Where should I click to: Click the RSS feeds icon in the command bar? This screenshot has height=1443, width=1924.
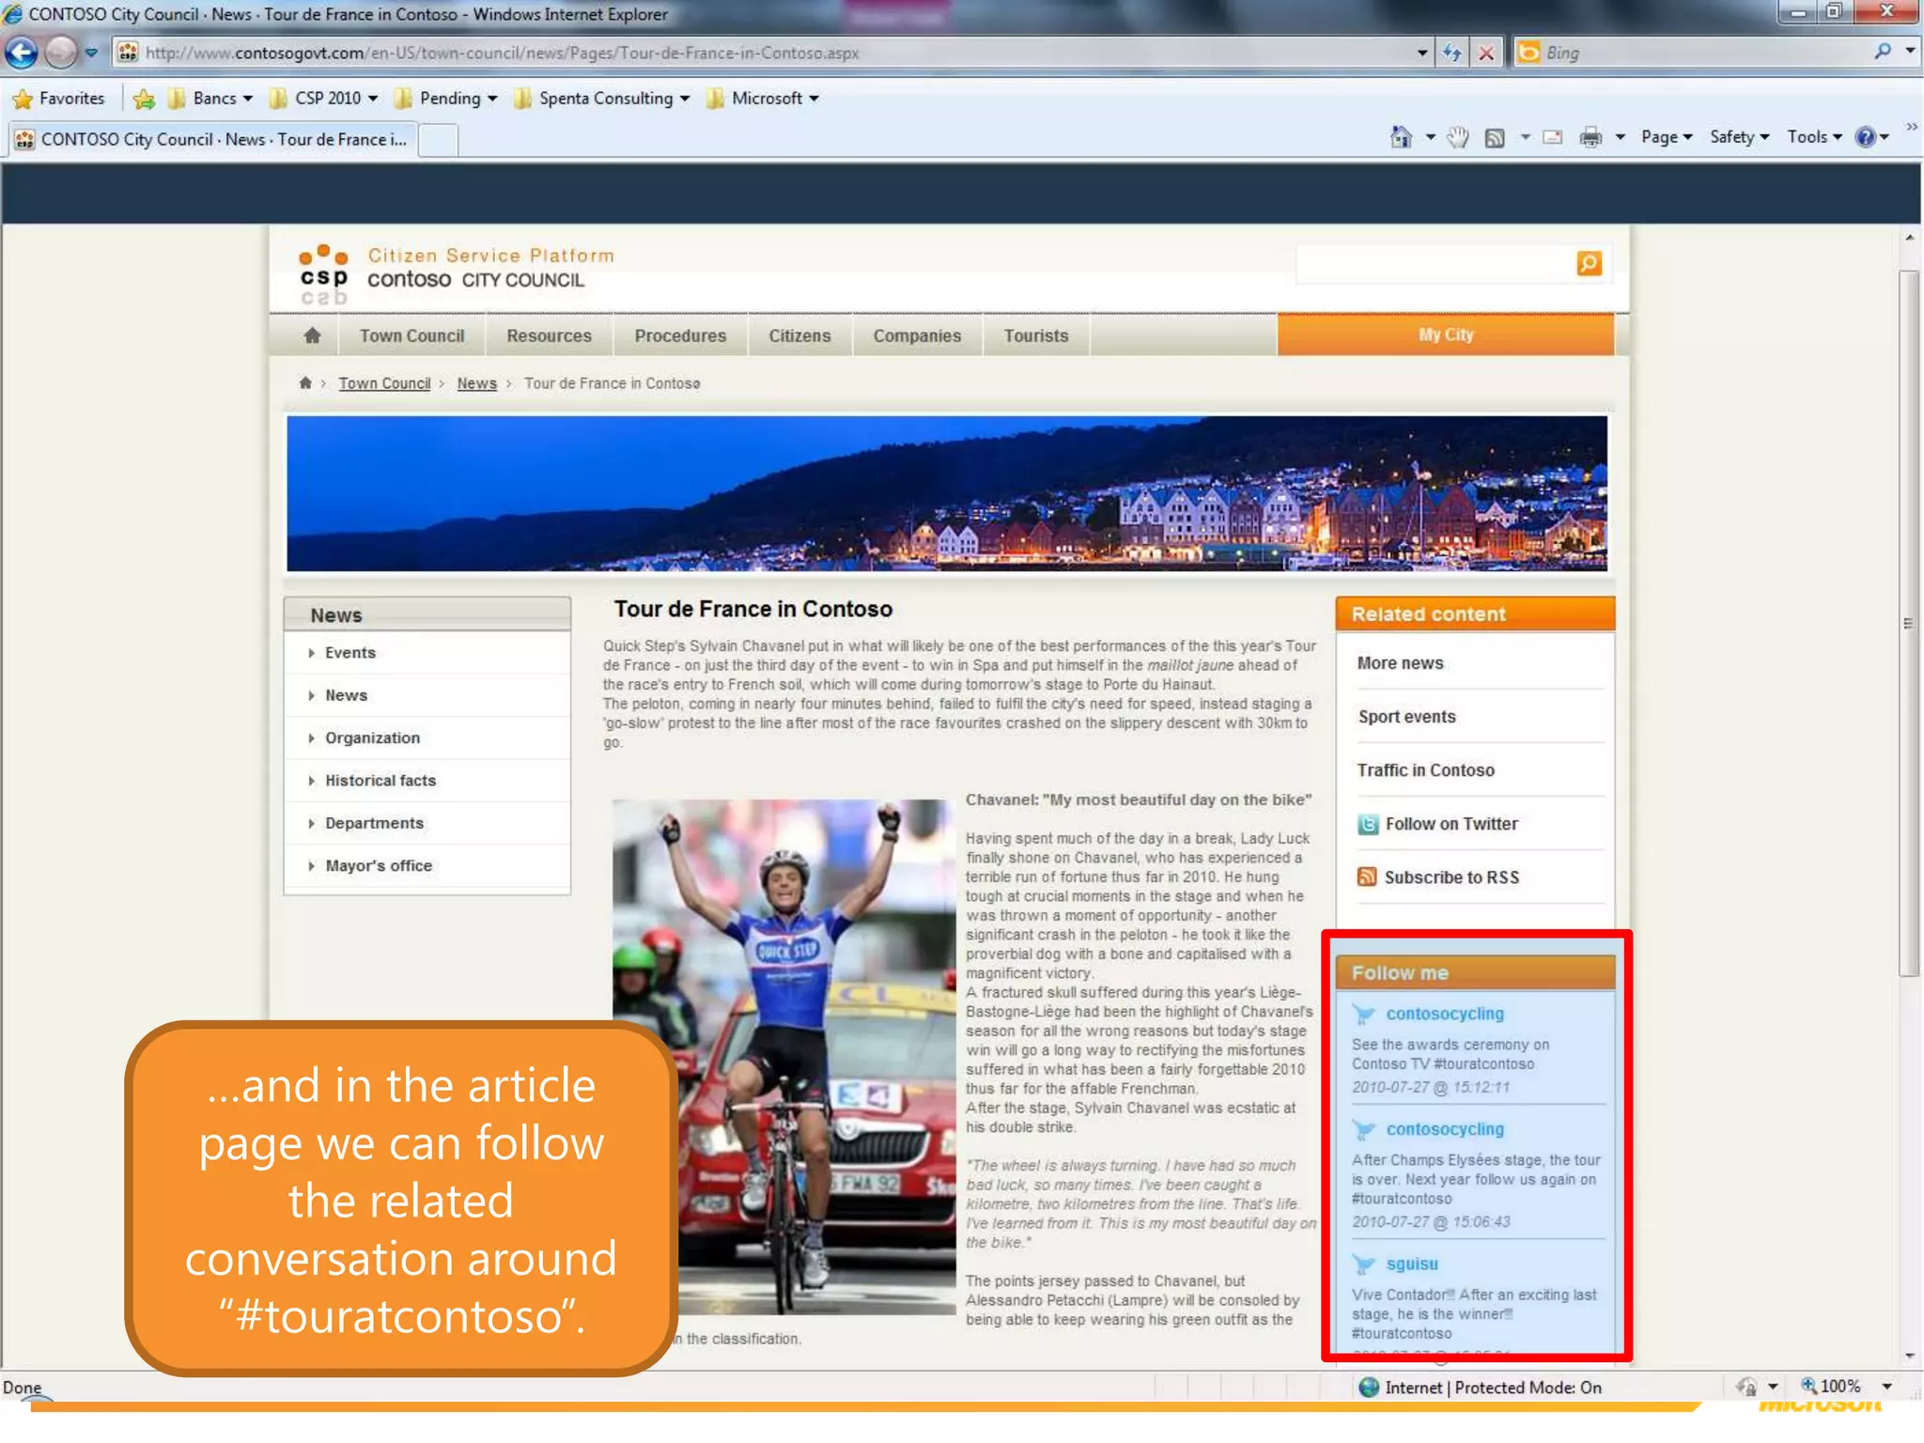[1495, 138]
